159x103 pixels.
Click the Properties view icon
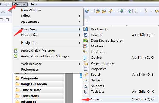click(86, 69)
